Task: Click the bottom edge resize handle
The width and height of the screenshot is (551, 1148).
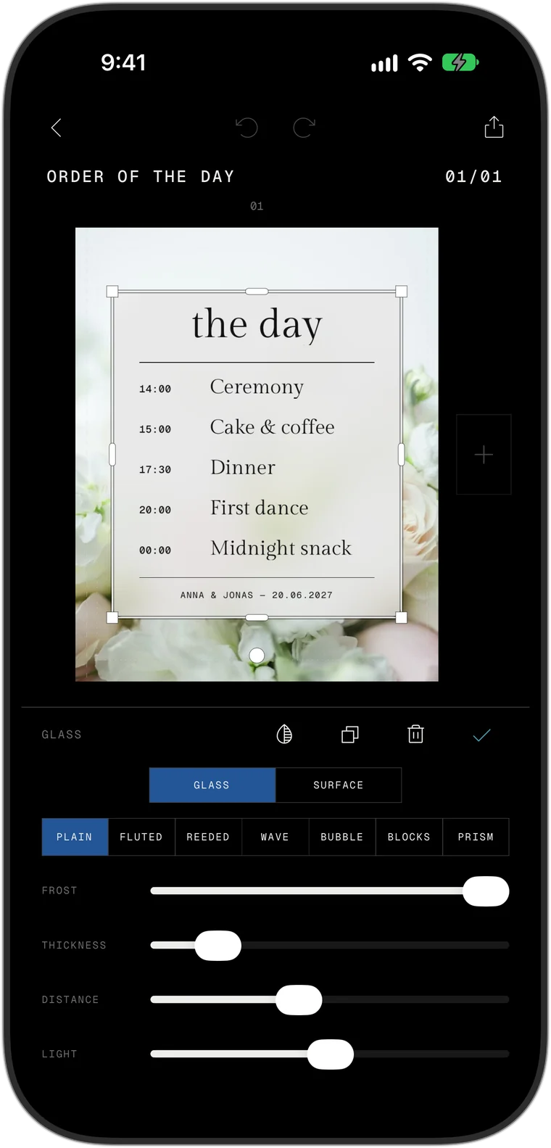Action: tap(257, 618)
